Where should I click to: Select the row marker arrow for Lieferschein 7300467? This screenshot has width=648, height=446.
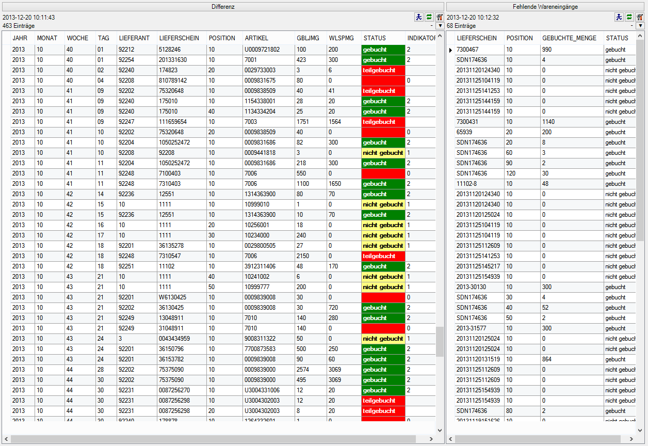[x=450, y=50]
